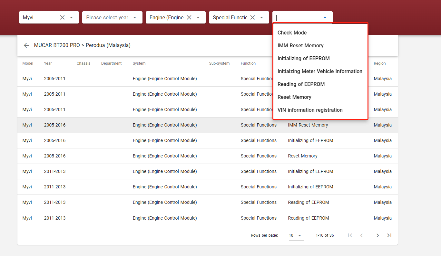Viewport: 441px width, 256px height.
Task: Click the Function column header
Action: [248, 63]
